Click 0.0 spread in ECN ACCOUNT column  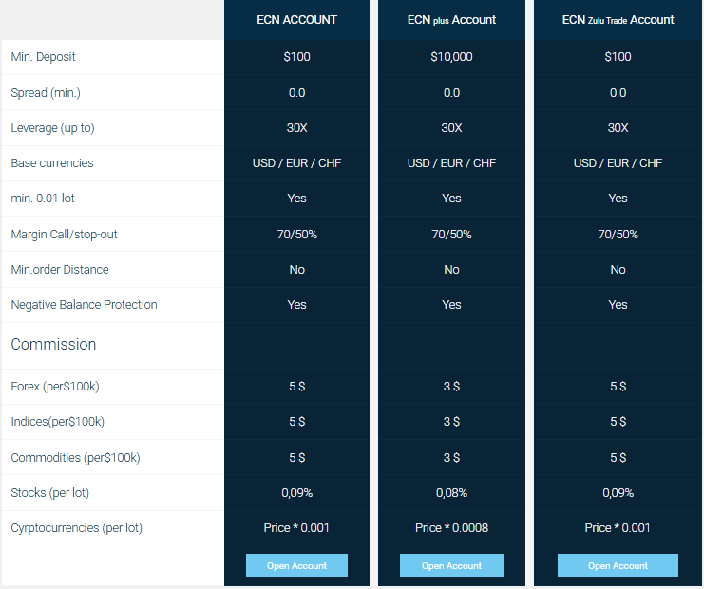click(296, 92)
